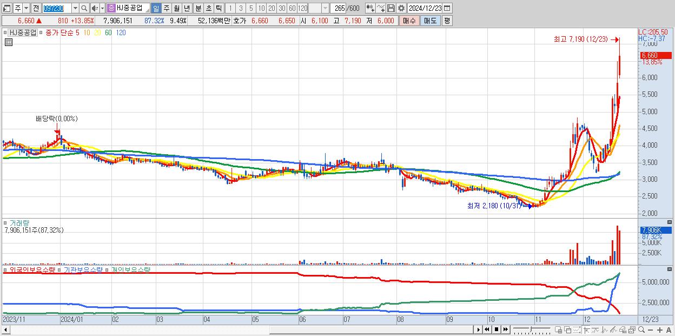Expand the speaker options dropdown arrow
This screenshot has width=675, height=336.
click(102, 8)
